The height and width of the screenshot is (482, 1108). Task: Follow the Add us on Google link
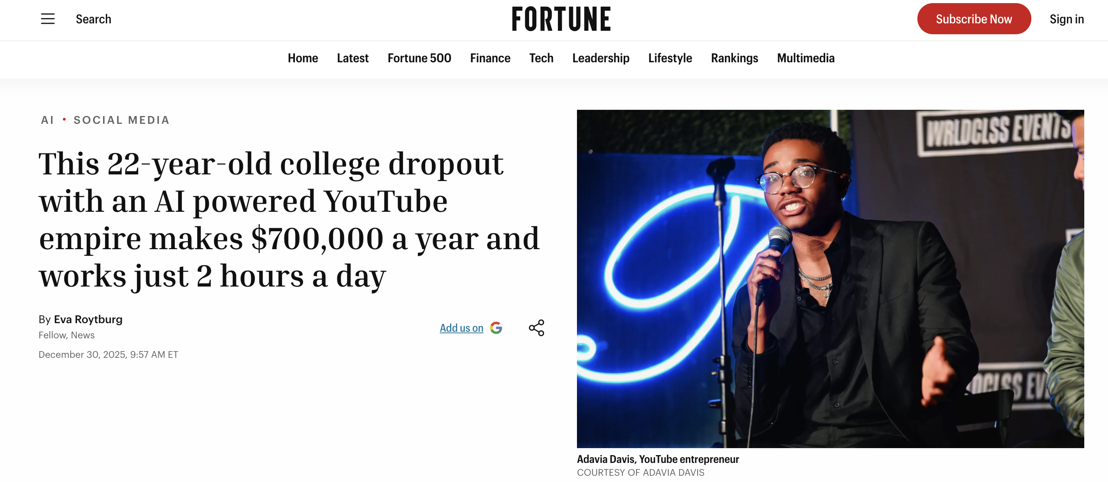[x=461, y=327]
